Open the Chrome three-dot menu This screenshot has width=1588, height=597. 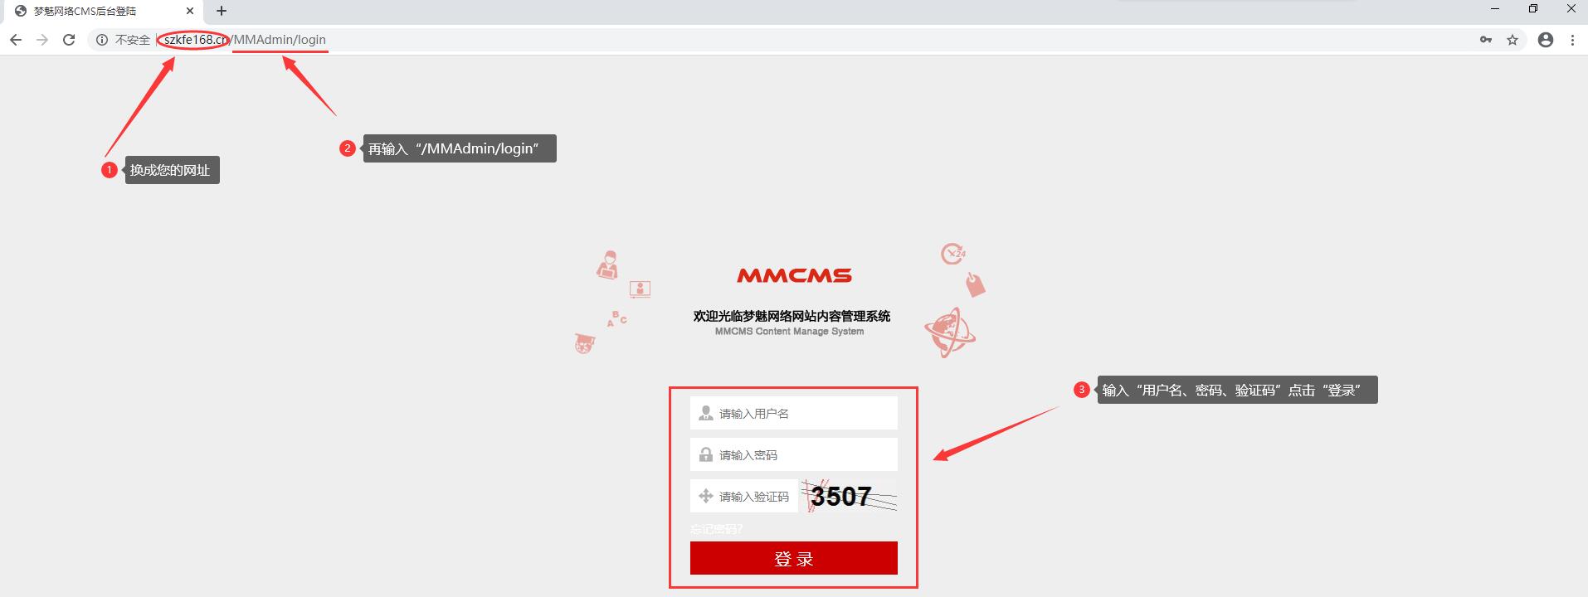coord(1572,40)
